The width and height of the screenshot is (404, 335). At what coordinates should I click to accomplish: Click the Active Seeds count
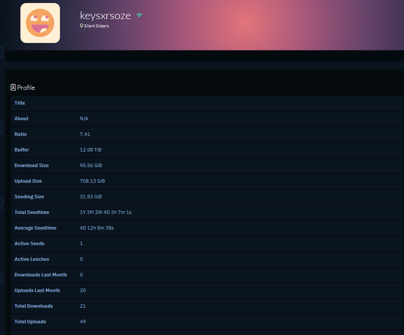pyautogui.click(x=81, y=243)
